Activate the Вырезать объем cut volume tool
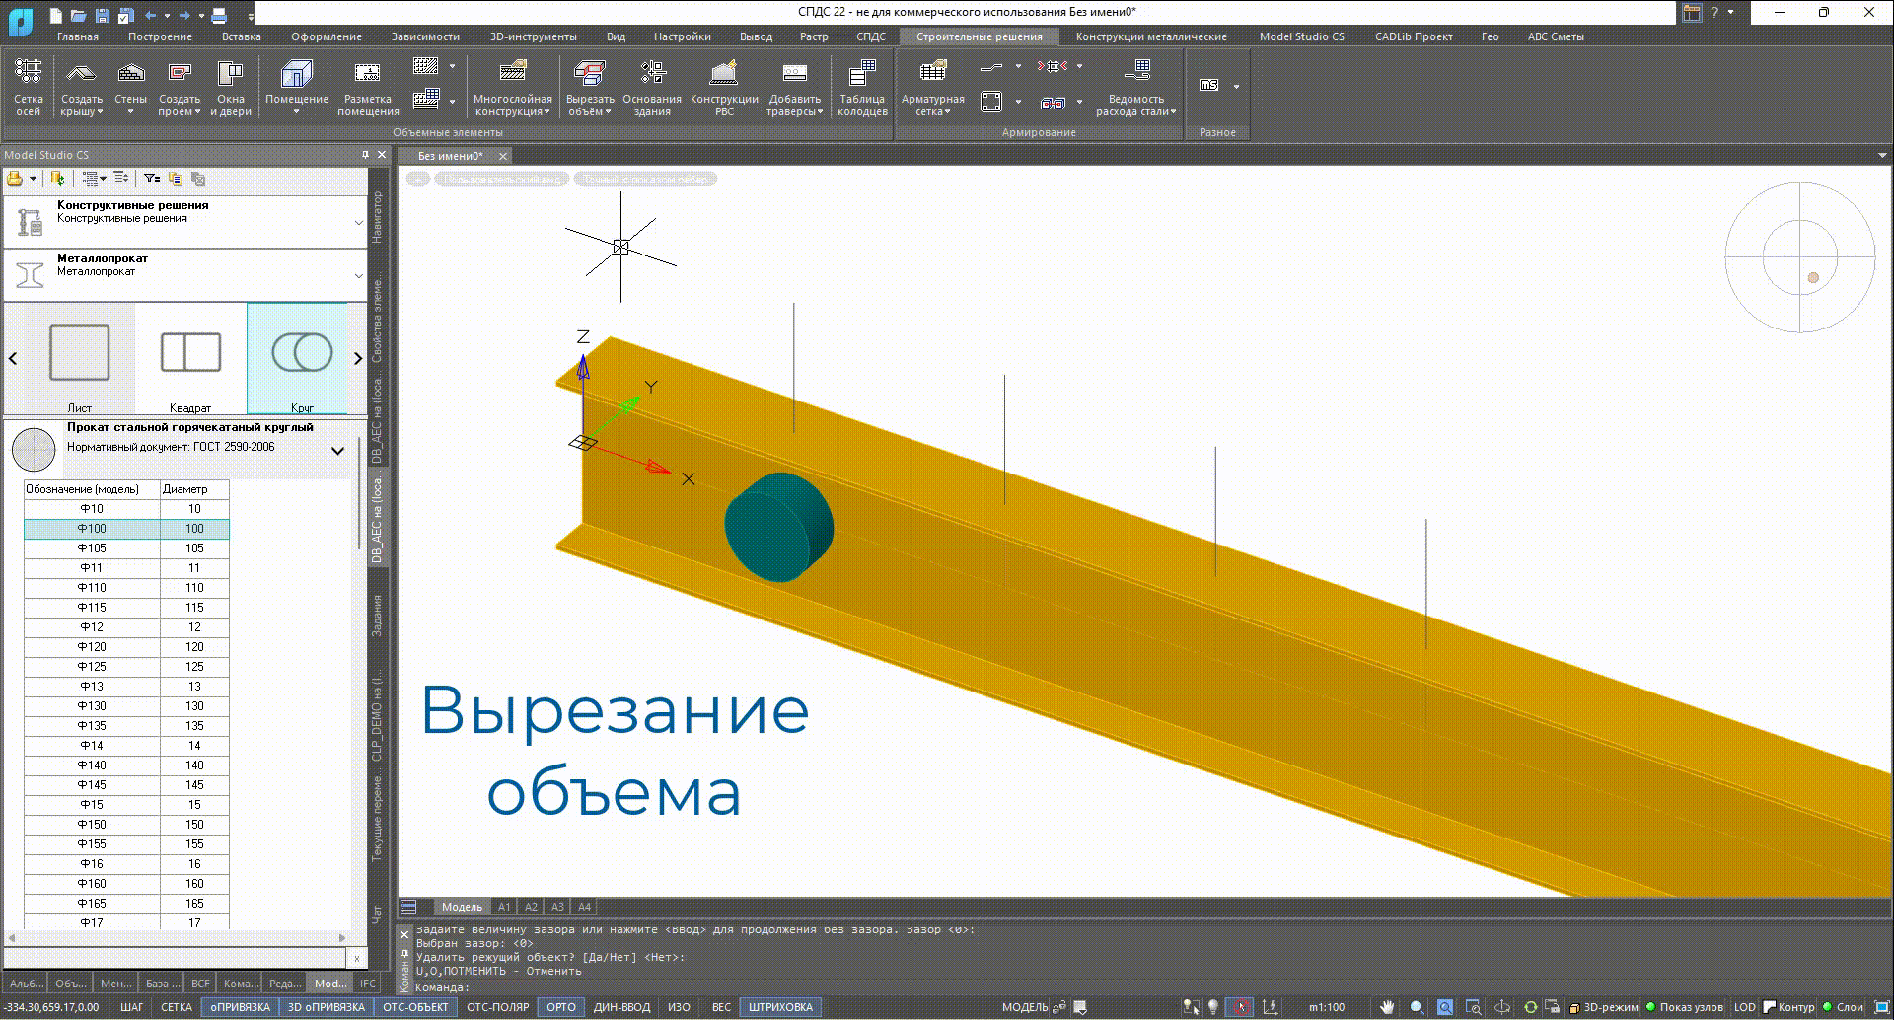 (x=590, y=87)
